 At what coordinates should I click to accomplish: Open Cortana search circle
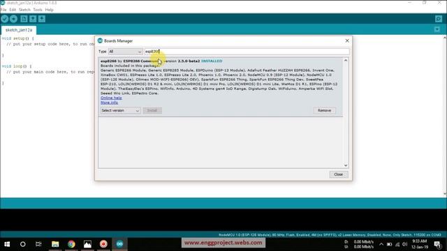point(23,244)
